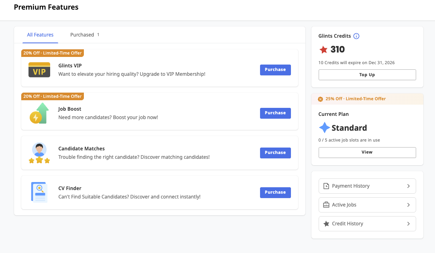Purchase the Job Boost feature
Screen dimensions: 435x253
[275, 113]
